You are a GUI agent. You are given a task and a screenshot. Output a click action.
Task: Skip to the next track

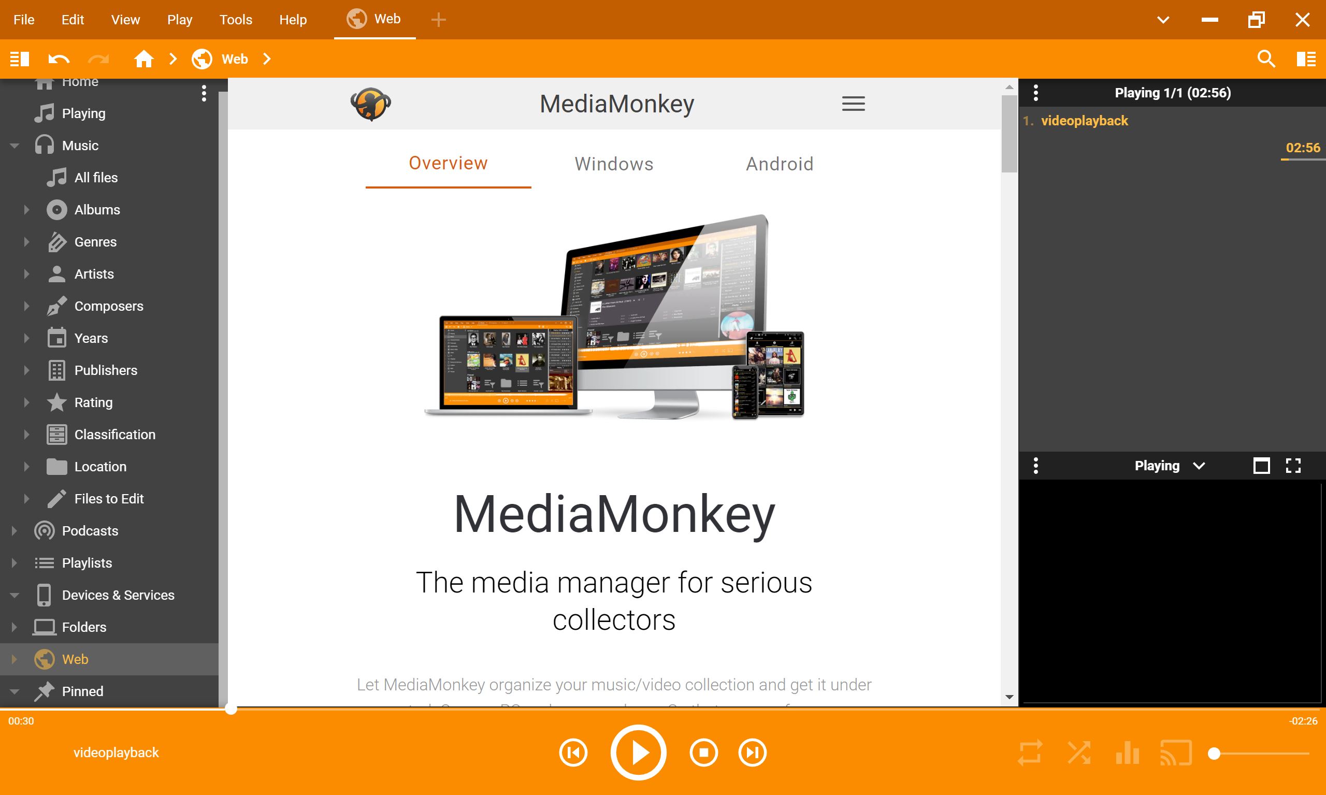pyautogui.click(x=752, y=753)
